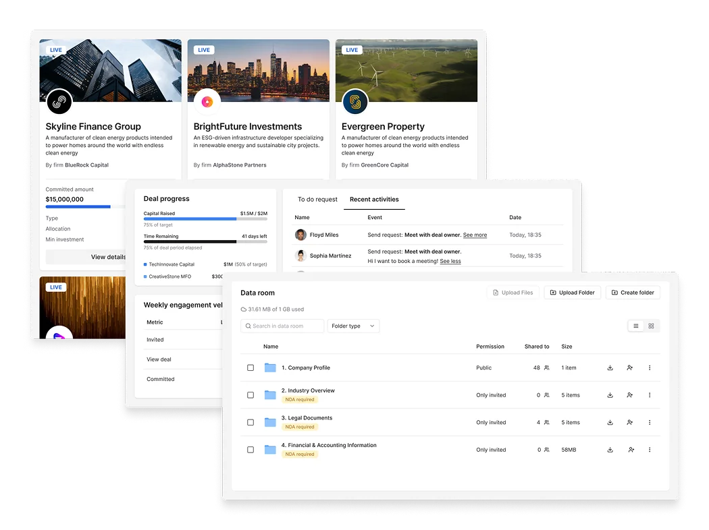The height and width of the screenshot is (530, 709).
Task: Switch to the To do request tab
Action: pyautogui.click(x=317, y=200)
